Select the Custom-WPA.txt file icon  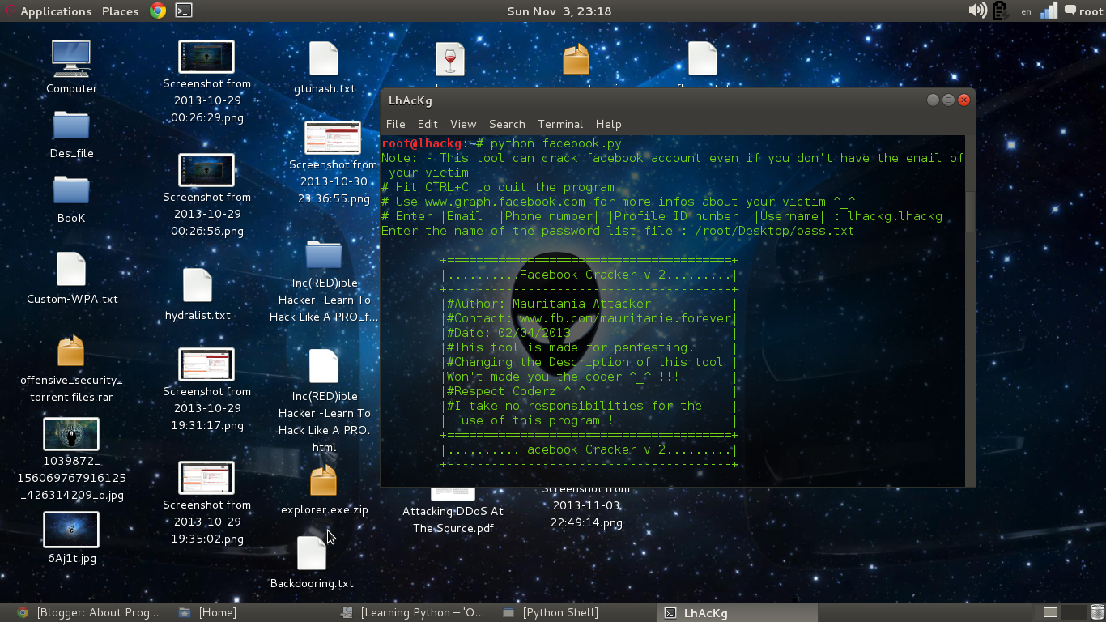[x=71, y=269]
